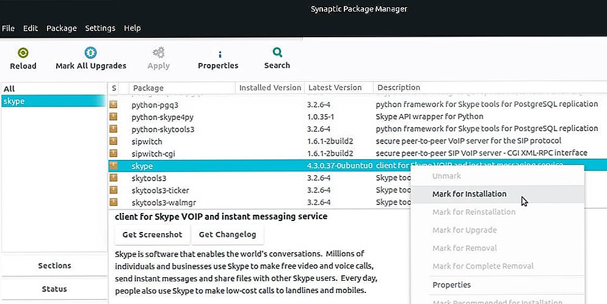
Task: Open the Edit menu
Action: 31,28
